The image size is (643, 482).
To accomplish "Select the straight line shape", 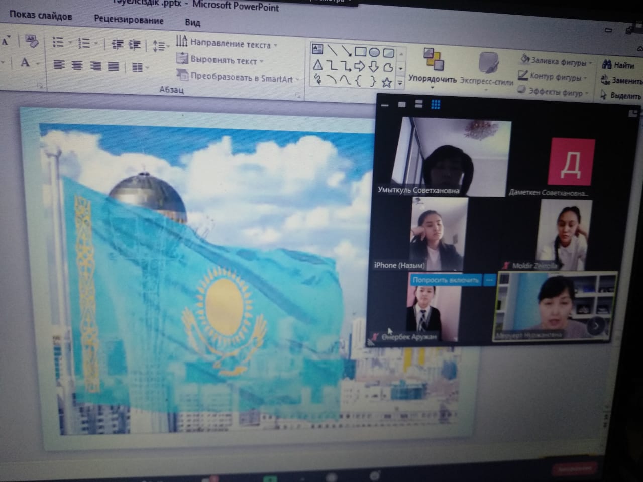I will [332, 49].
